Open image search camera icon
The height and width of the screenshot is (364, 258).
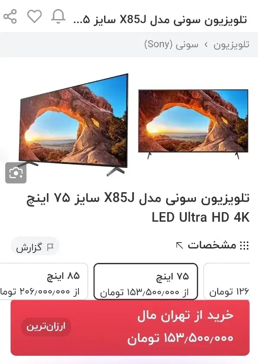point(16,173)
